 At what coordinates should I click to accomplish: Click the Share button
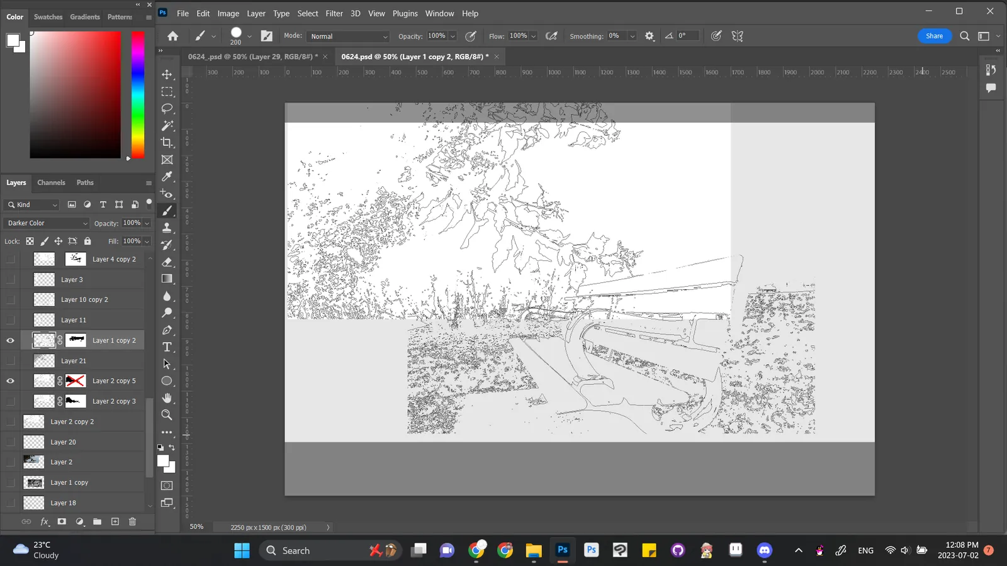[x=934, y=36]
